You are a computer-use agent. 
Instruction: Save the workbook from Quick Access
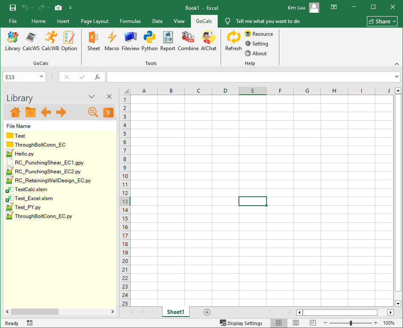[x=13, y=8]
